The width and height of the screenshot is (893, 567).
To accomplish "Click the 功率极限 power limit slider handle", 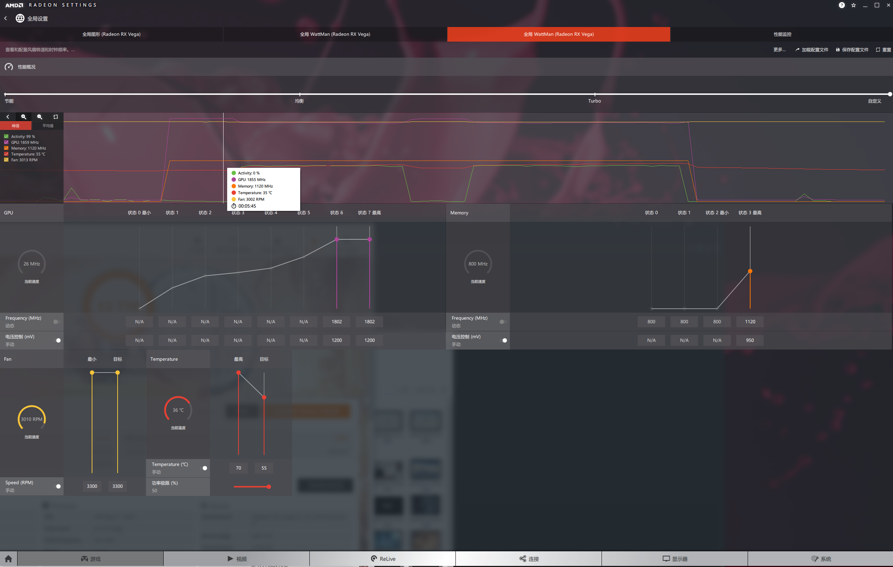I will 268,487.
